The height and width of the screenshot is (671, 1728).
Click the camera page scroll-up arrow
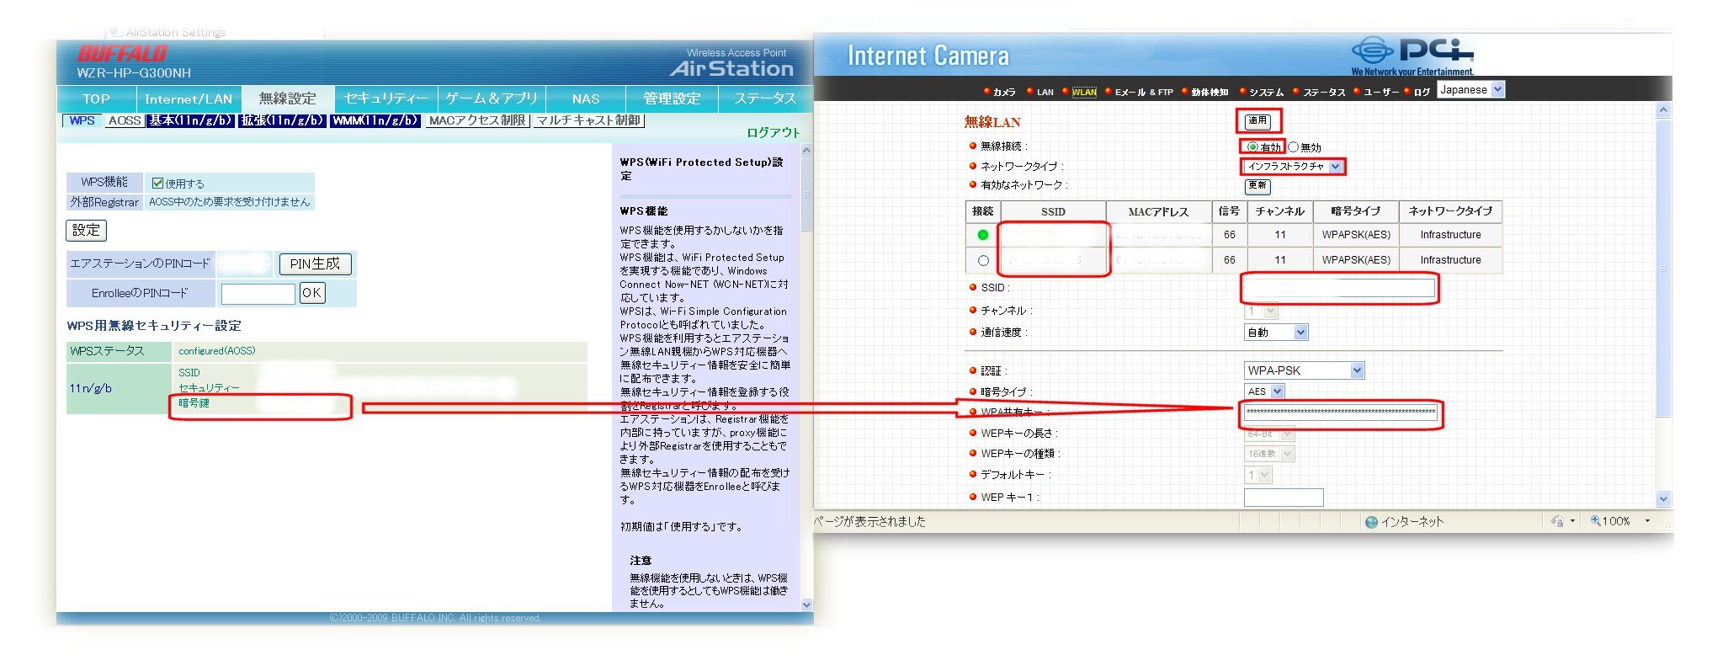coord(1663,110)
